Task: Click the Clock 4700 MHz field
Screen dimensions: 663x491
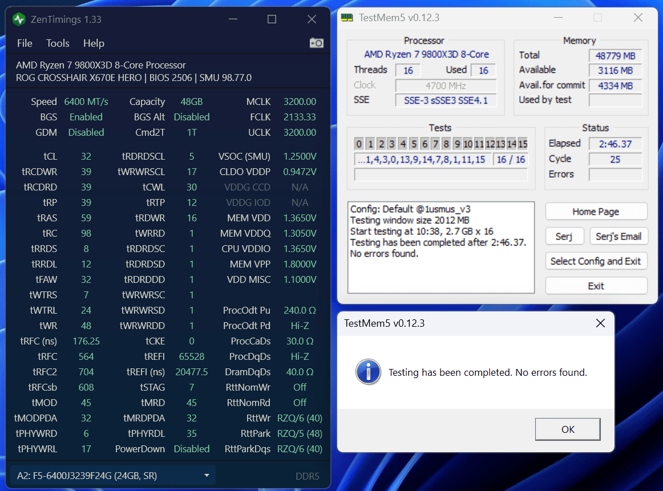Action: point(446,86)
